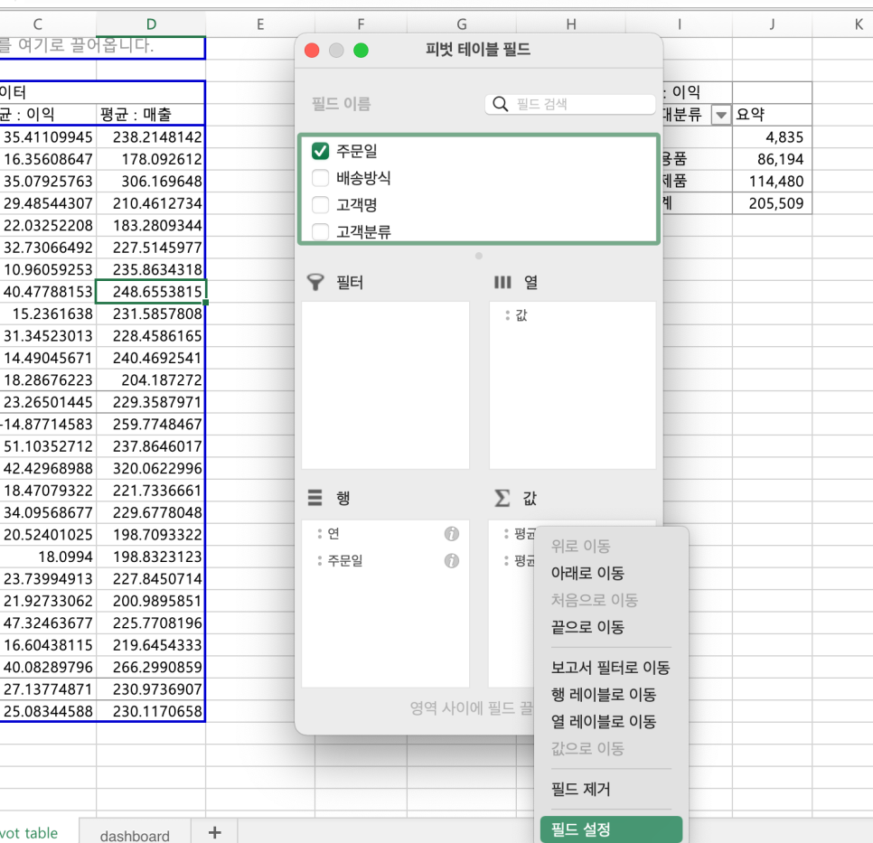Click the field search magnifier icon
Image resolution: width=873 pixels, height=843 pixels.
tap(501, 104)
